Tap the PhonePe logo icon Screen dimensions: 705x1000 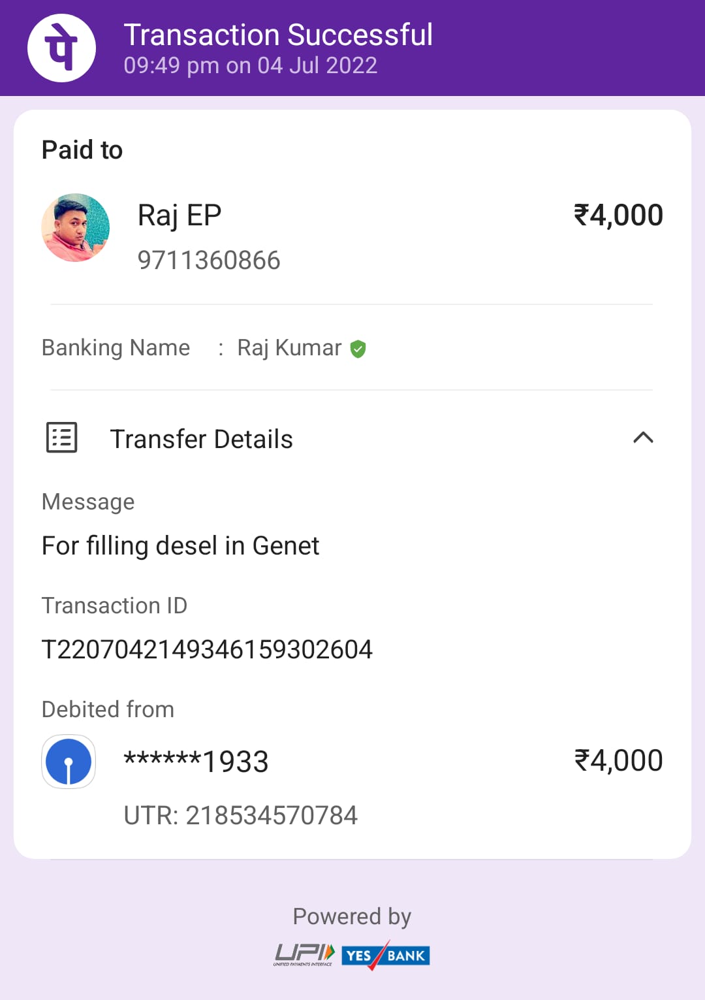point(61,48)
